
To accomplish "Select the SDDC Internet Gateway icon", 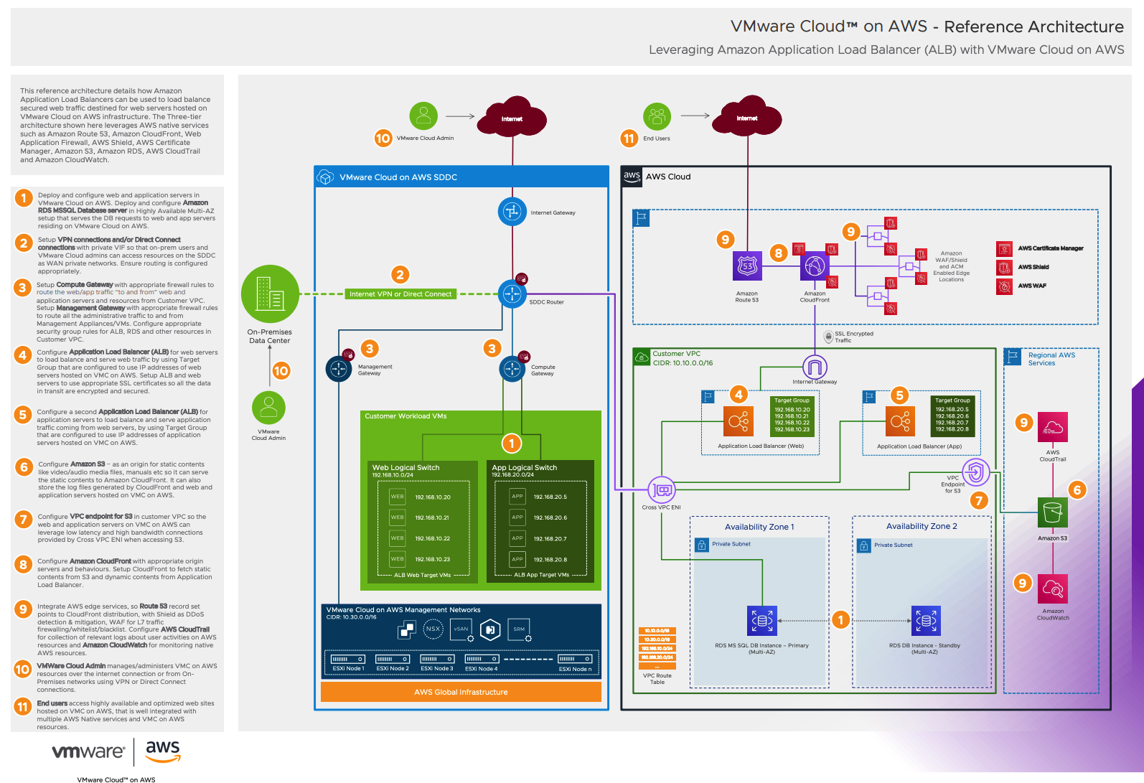I will click(512, 212).
